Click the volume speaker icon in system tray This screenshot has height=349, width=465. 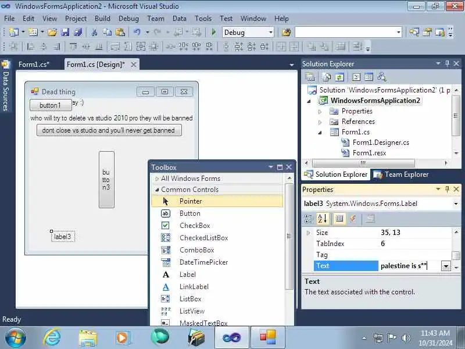click(406, 338)
